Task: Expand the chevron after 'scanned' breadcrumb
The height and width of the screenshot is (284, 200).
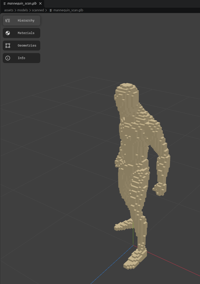Action: 46,10
